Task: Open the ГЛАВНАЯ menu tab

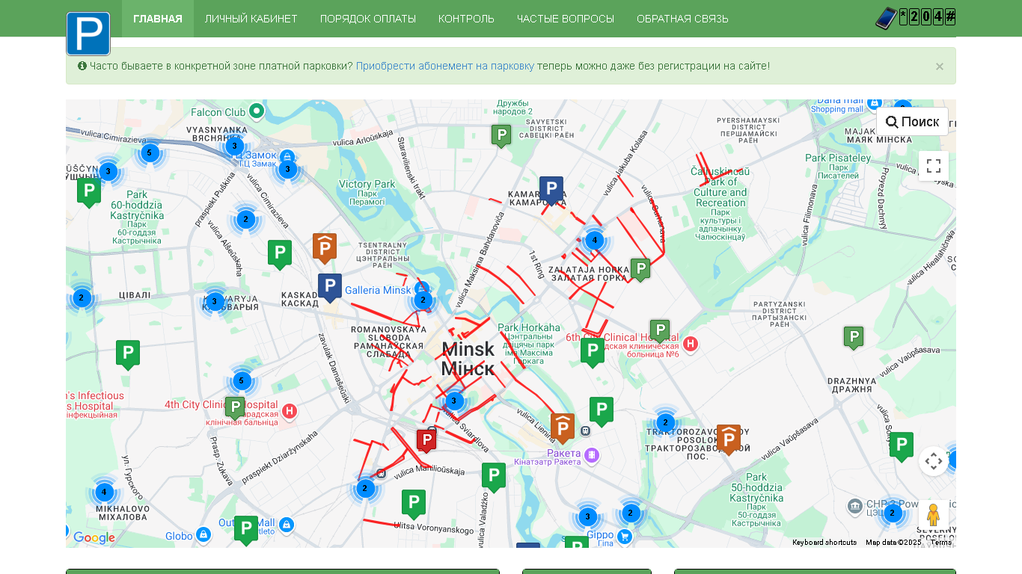Action: (158, 19)
